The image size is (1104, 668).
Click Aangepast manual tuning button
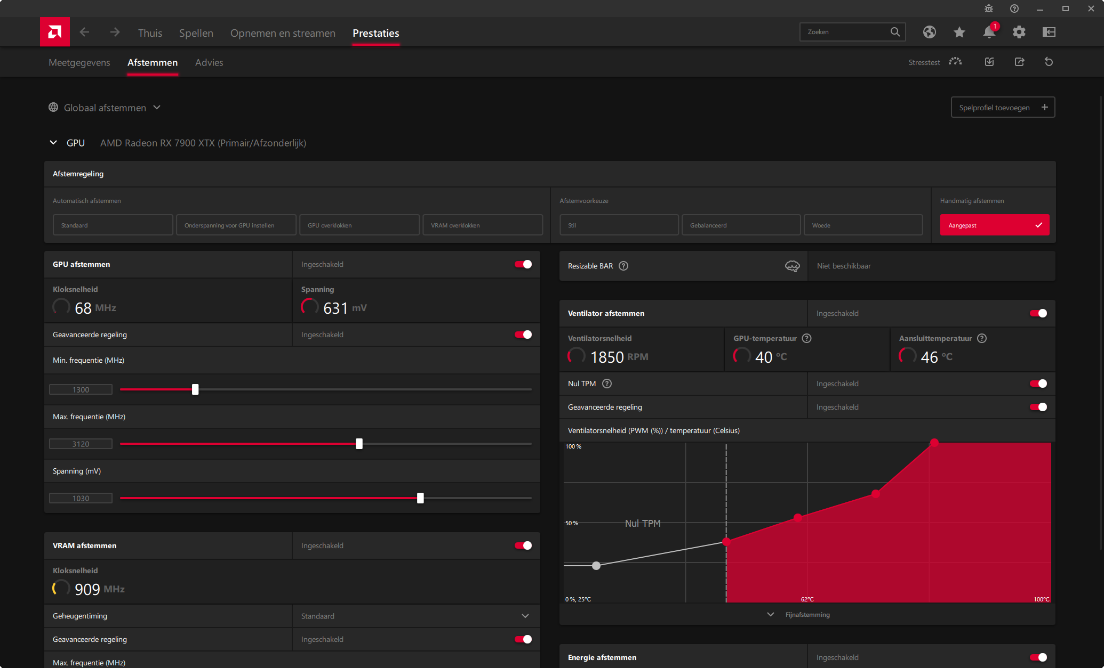click(995, 225)
